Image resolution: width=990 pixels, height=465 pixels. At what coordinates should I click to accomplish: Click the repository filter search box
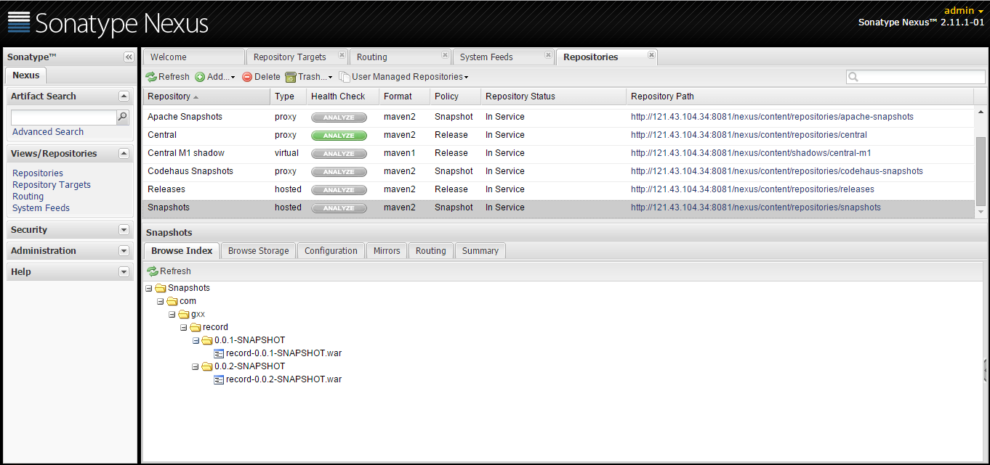pos(916,77)
